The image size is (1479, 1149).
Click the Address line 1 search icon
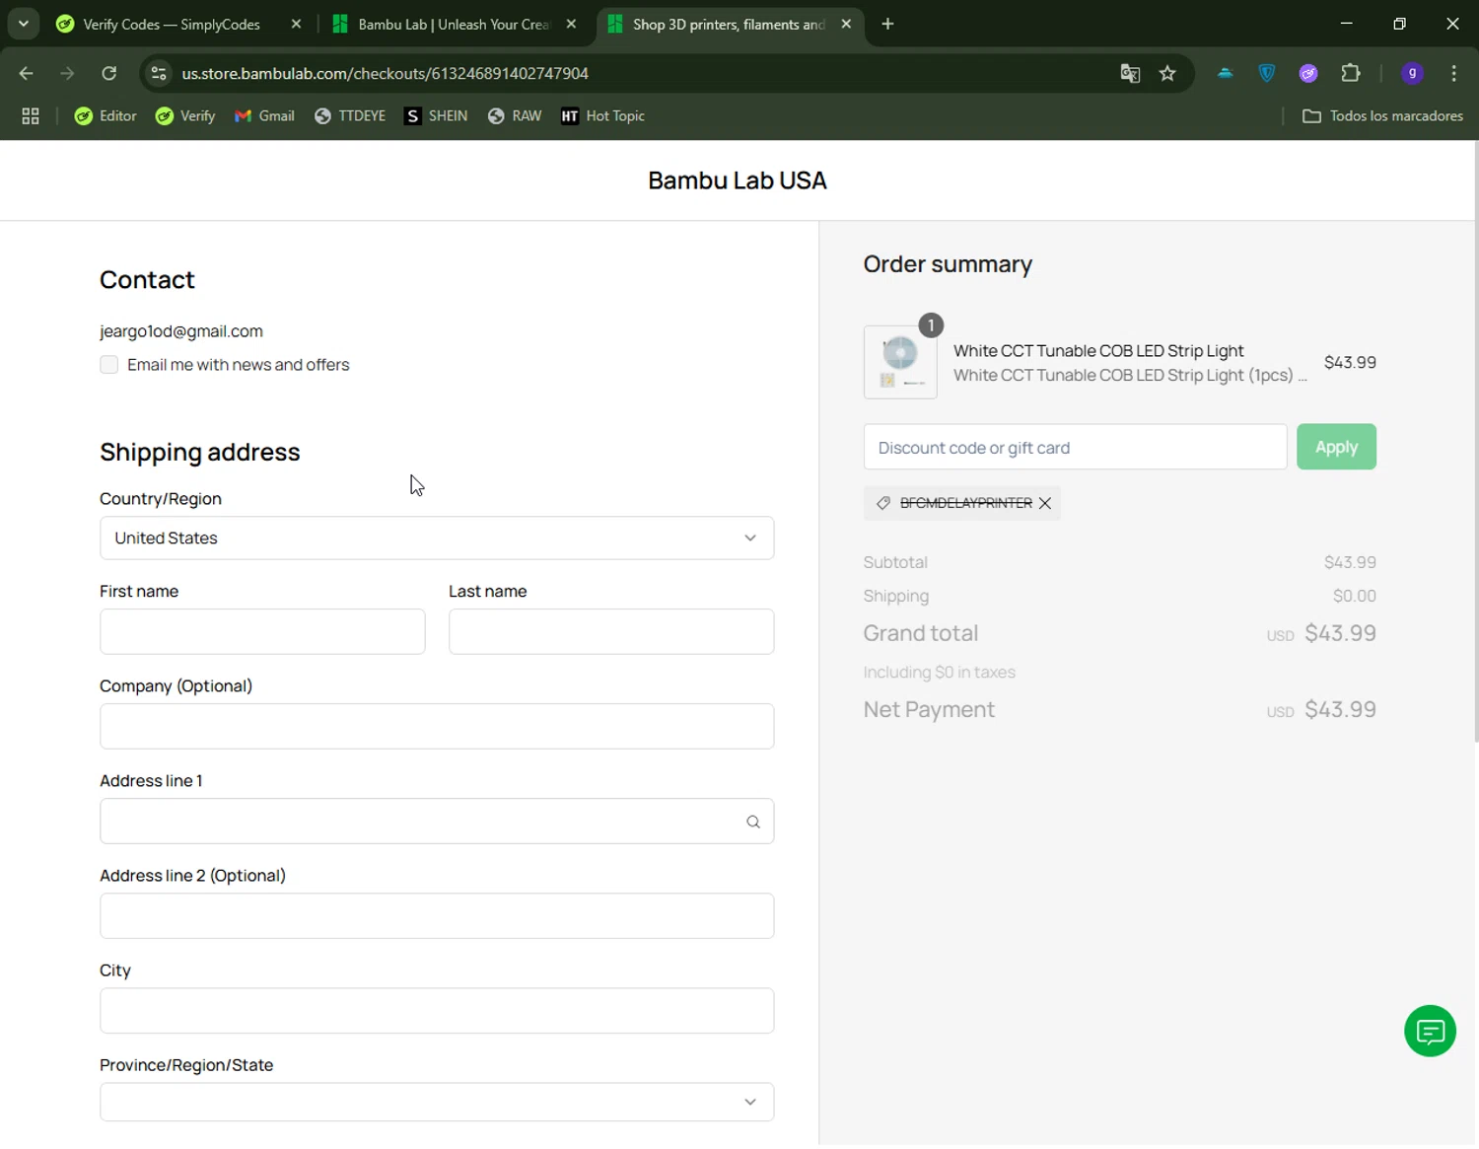click(753, 822)
